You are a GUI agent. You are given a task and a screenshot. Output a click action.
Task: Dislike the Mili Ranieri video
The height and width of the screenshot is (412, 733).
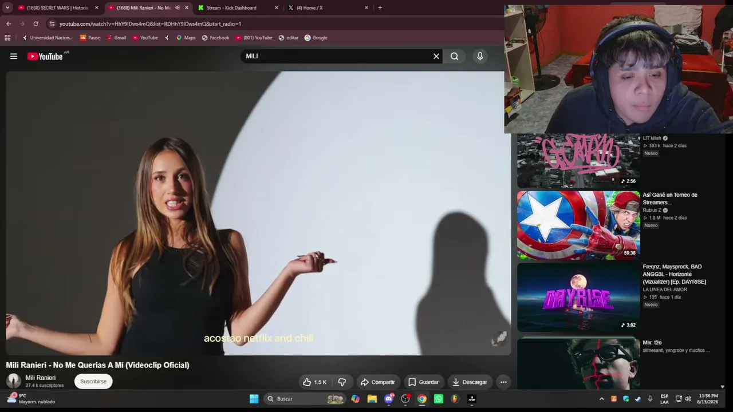pos(342,382)
